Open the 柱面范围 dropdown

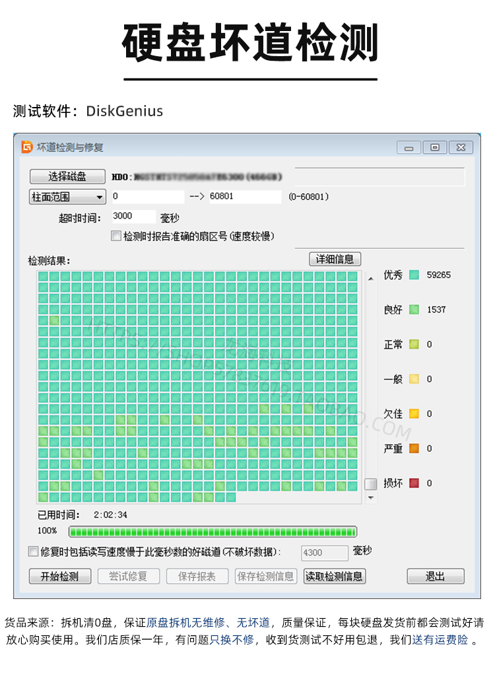67,197
